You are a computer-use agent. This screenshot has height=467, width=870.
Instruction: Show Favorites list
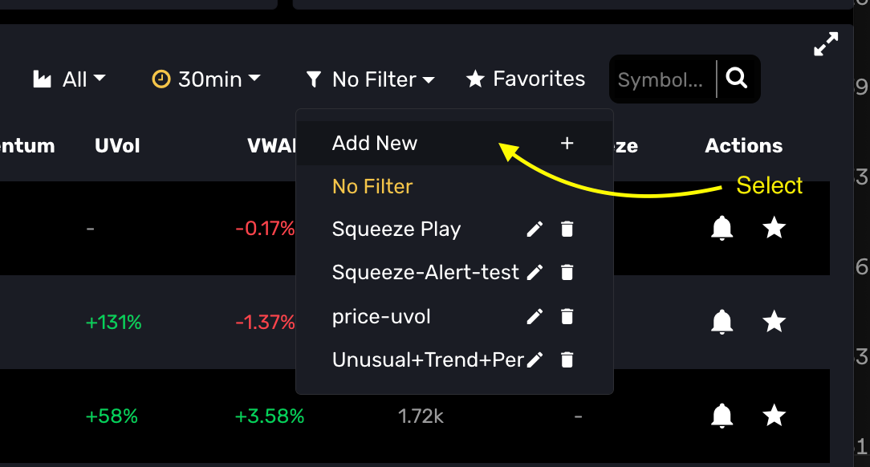(526, 79)
